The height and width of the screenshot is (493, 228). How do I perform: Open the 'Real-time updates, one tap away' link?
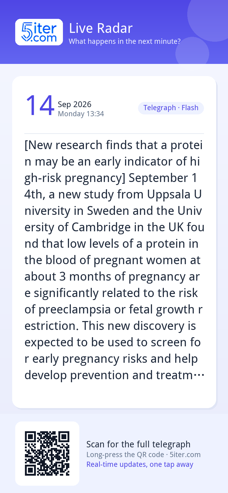point(140,464)
